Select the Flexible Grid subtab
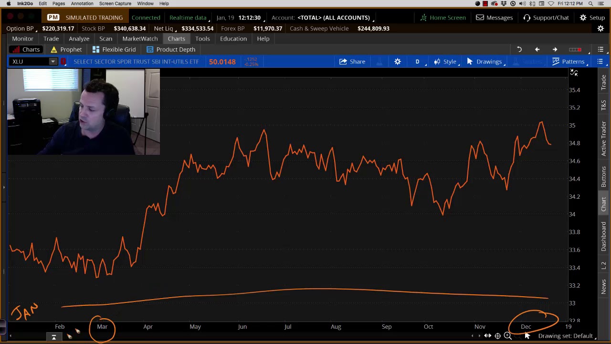The height and width of the screenshot is (344, 611). click(114, 50)
